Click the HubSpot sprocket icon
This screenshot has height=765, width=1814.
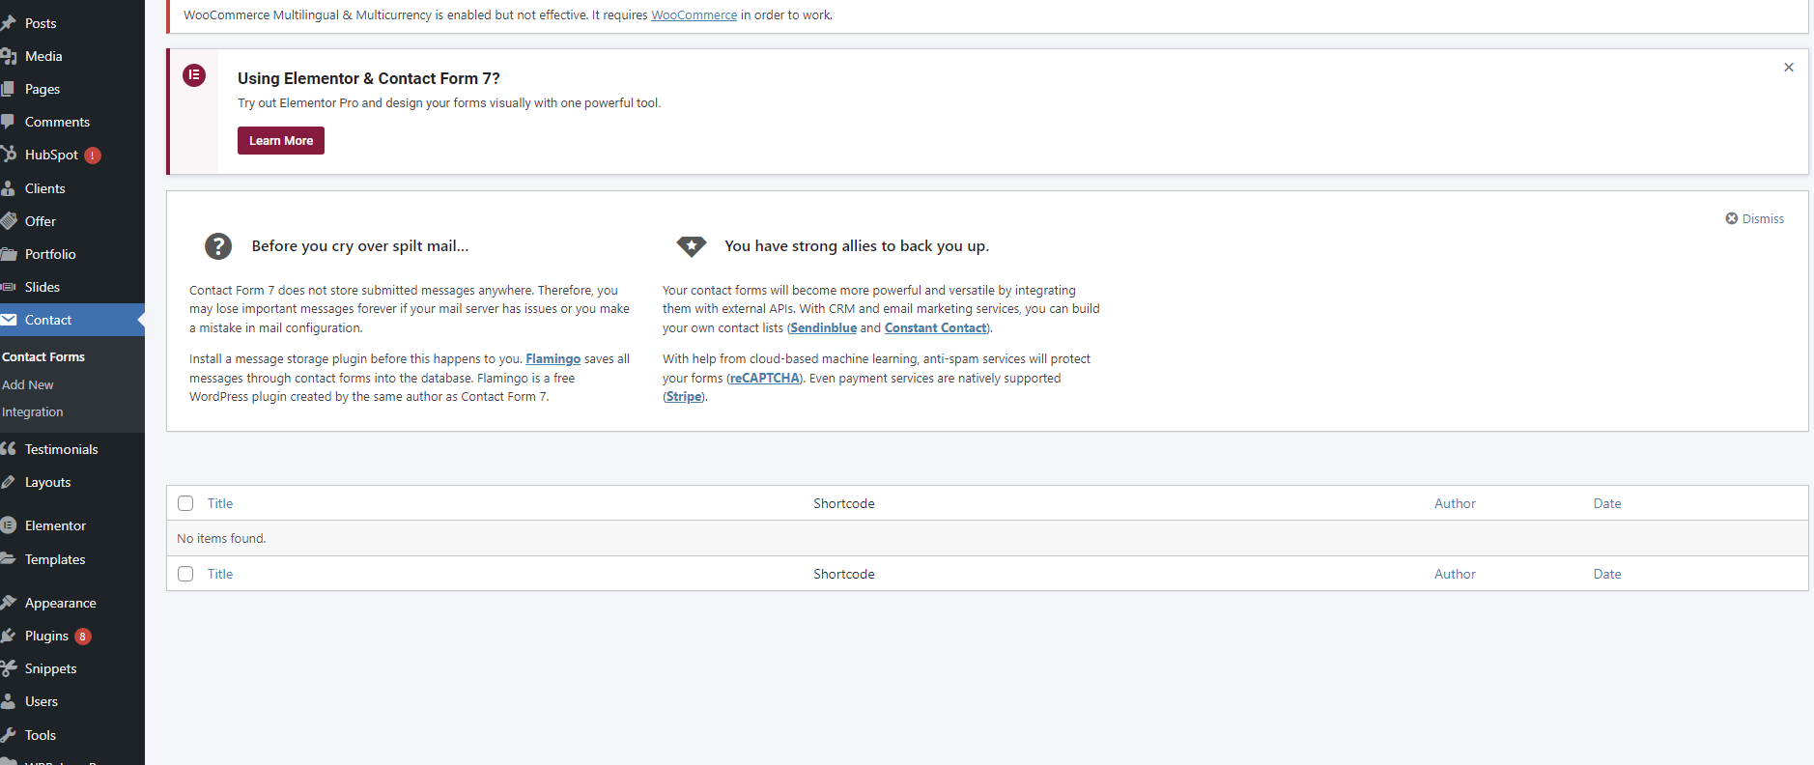[9, 155]
